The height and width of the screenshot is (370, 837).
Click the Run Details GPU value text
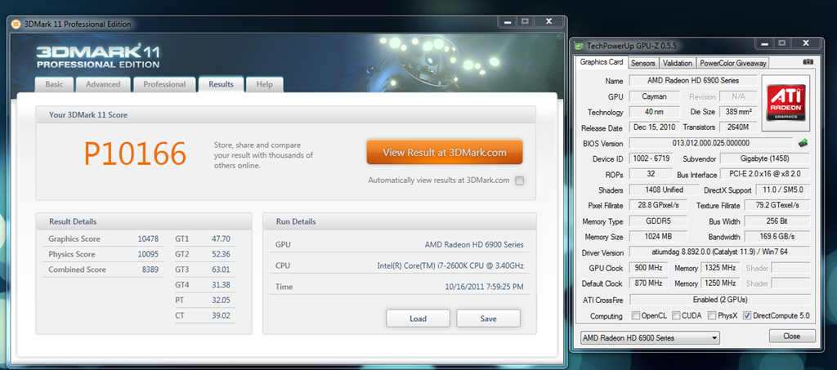click(x=474, y=245)
